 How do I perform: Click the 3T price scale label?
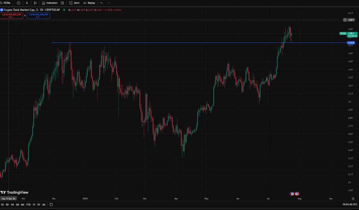coord(349,102)
